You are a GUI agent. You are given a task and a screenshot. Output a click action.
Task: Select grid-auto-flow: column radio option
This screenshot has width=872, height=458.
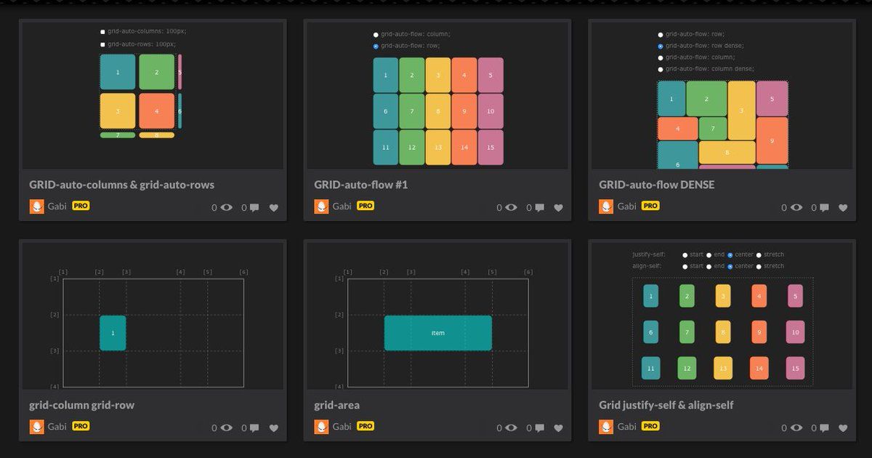tap(376, 34)
